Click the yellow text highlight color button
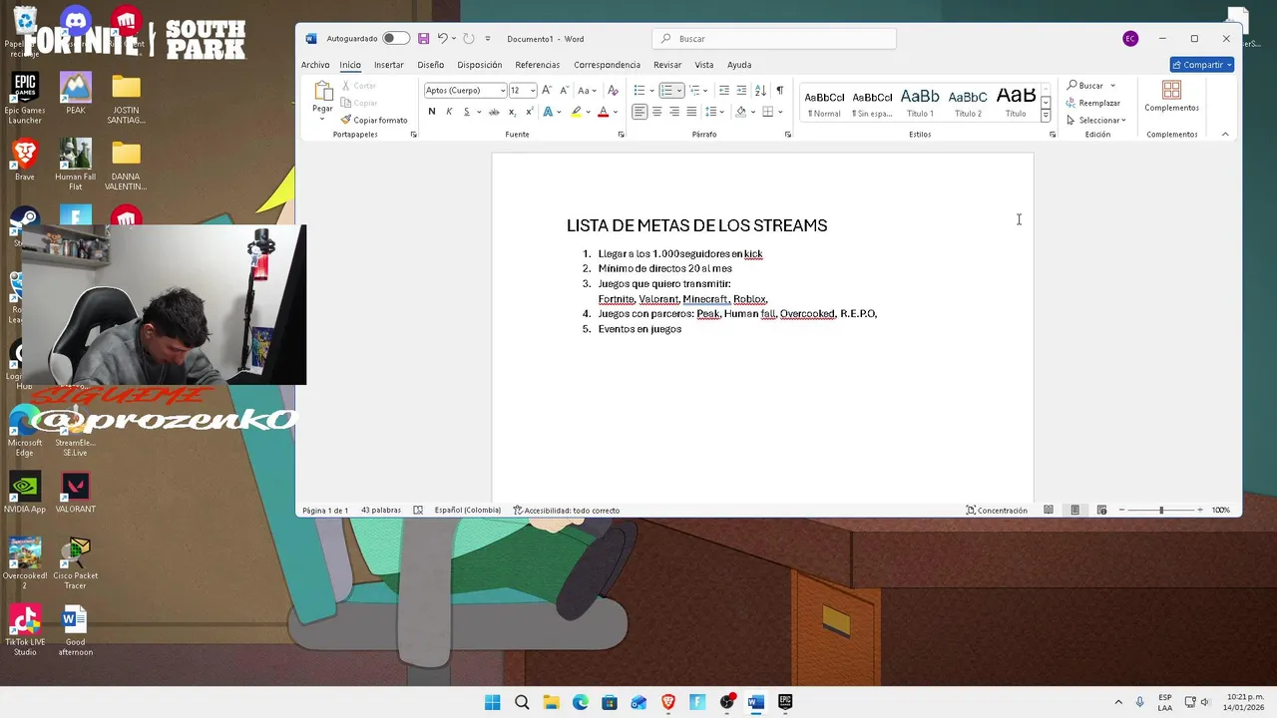This screenshot has height=718, width=1277. 576,112
